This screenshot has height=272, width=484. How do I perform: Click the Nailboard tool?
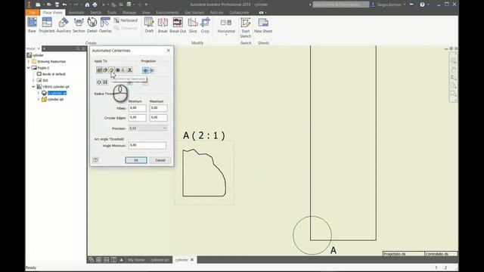(x=126, y=20)
